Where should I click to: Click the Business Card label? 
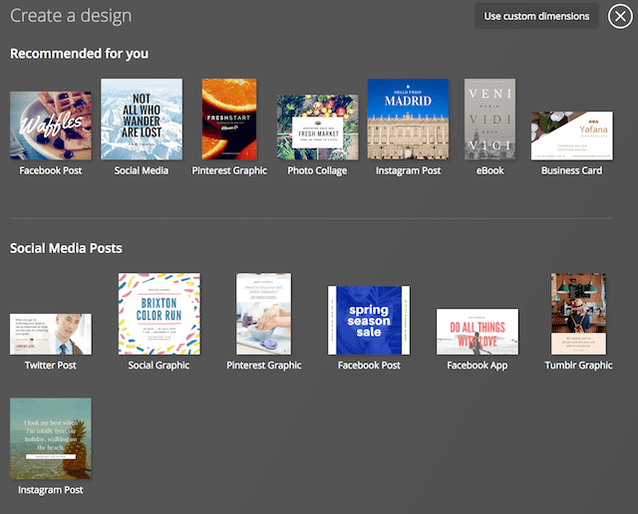coord(571,170)
